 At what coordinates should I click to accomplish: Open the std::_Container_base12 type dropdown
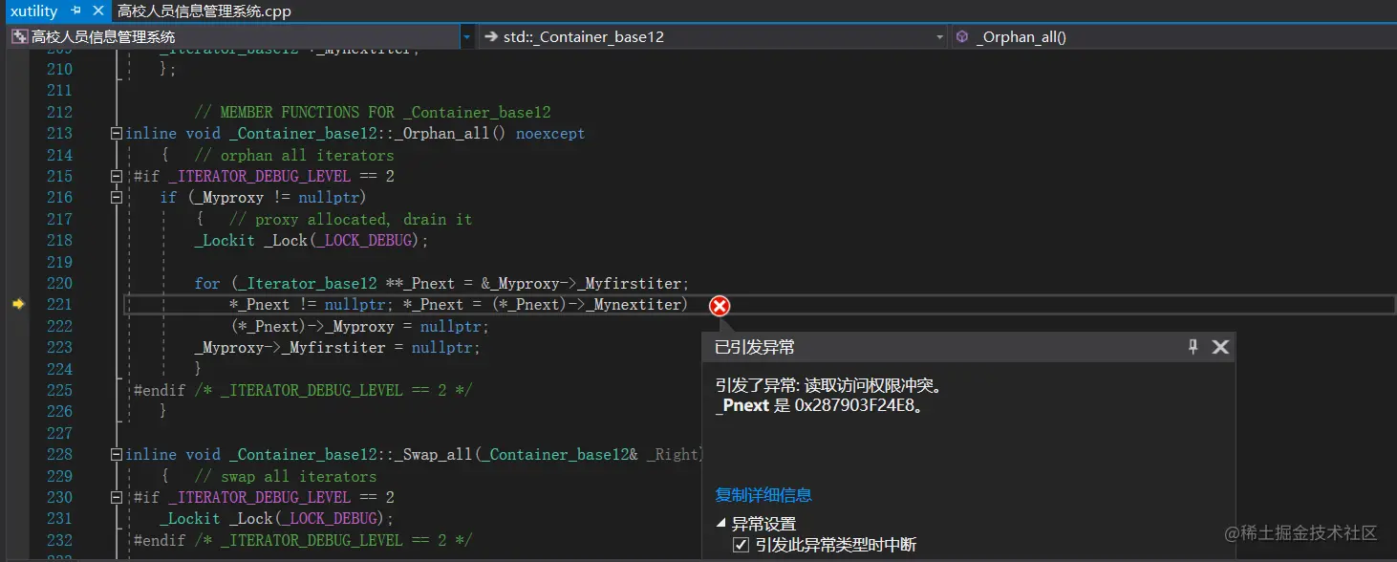point(937,35)
